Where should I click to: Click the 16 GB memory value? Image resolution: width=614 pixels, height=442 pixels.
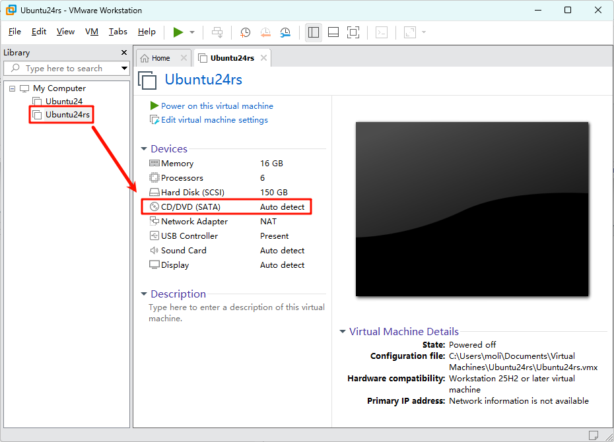(271, 164)
